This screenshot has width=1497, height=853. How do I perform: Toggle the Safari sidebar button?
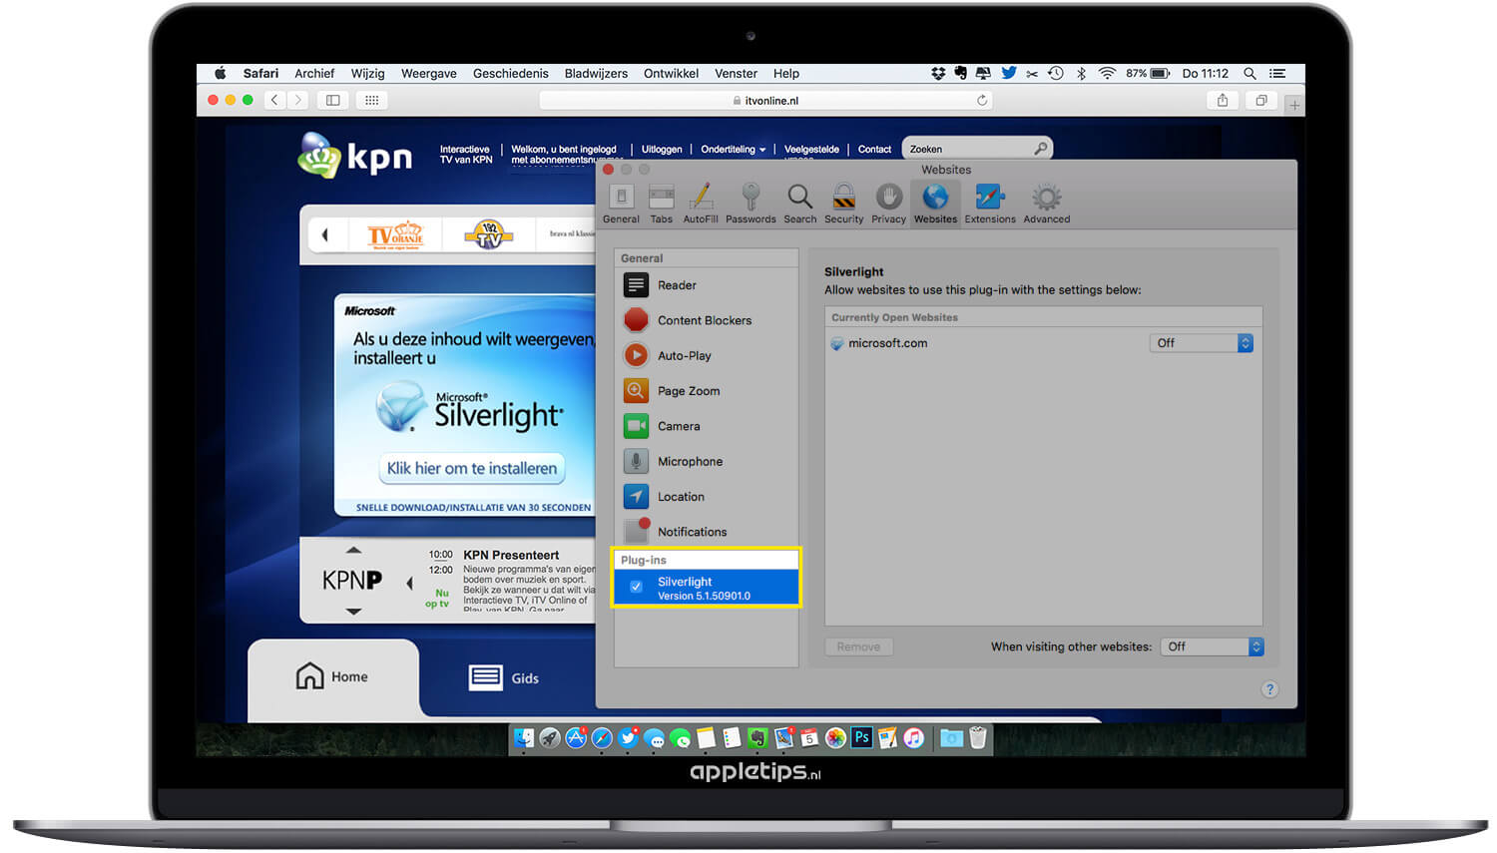[x=333, y=100]
